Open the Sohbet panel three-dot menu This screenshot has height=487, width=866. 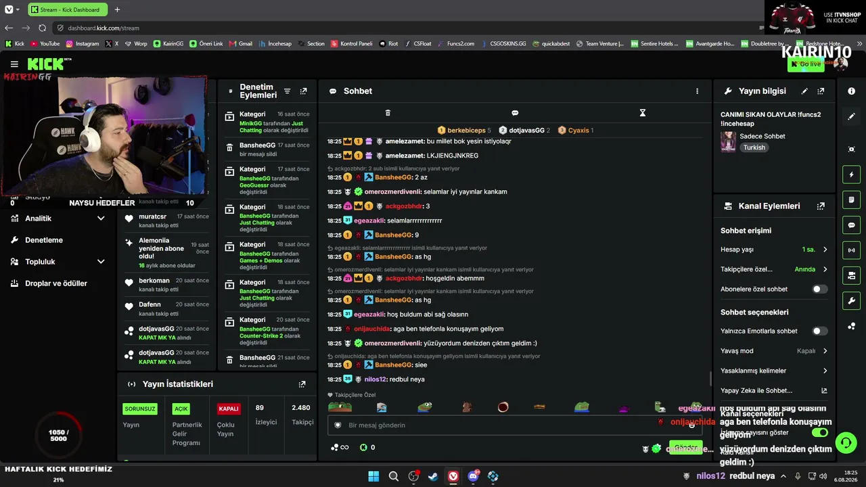click(x=698, y=91)
